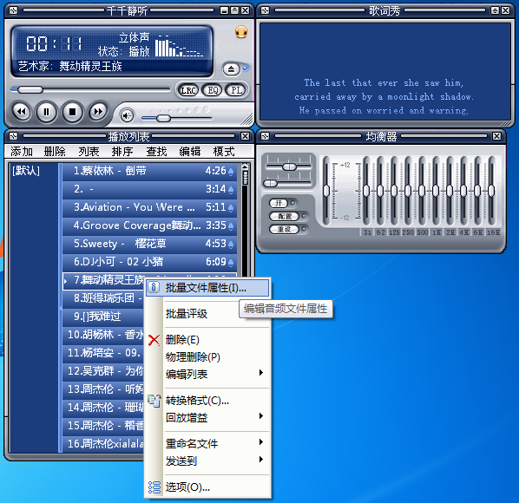Choose 转换格式(C)... in context menu
This screenshot has height=503, width=519.
click(207, 401)
